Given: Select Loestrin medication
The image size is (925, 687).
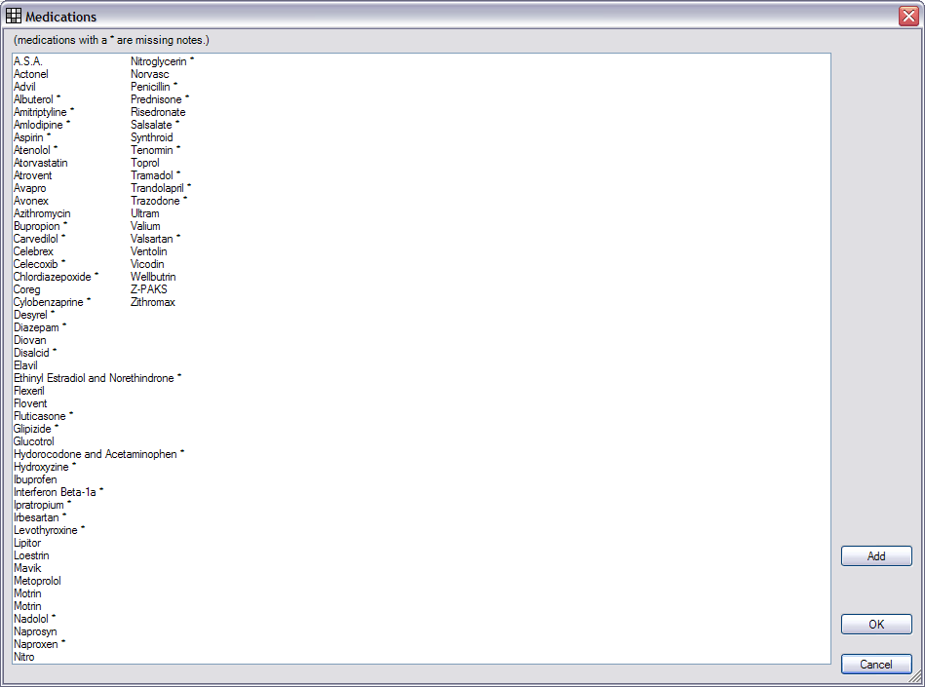Looking at the screenshot, I should [31, 555].
